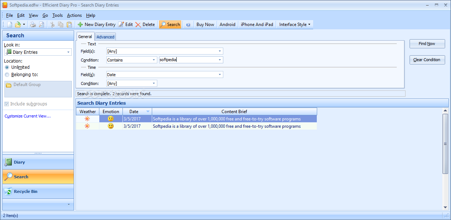This screenshot has height=220, width=451.
Task: Open the File menu
Action: tap(10, 15)
